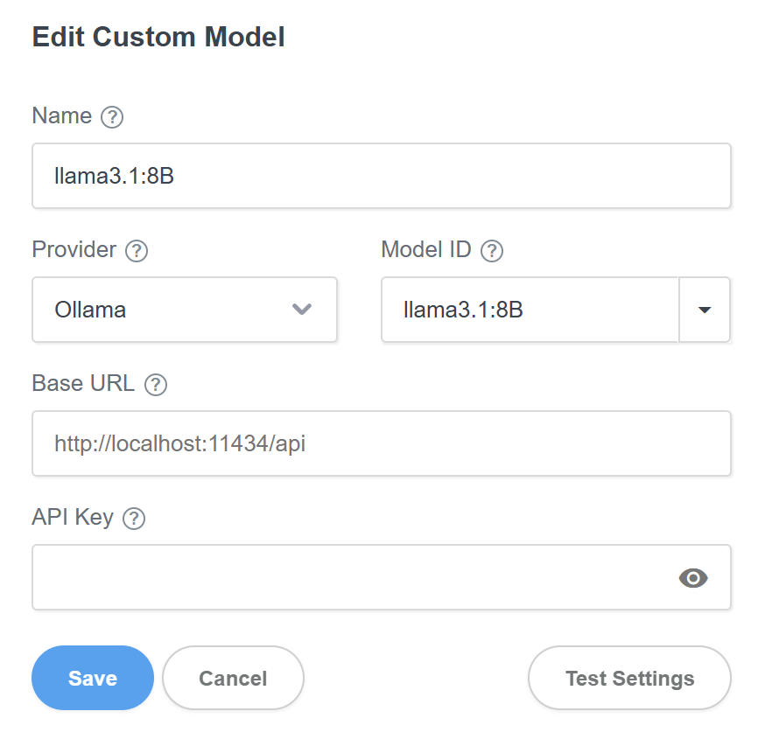Image resolution: width=758 pixels, height=739 pixels.
Task: Click the API Key help icon
Action: click(x=134, y=519)
